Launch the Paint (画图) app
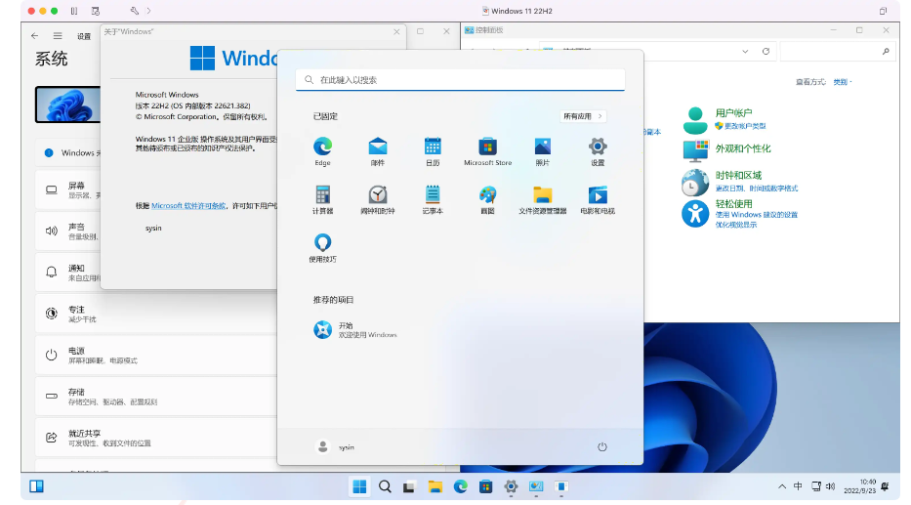This screenshot has height=505, width=911. click(x=487, y=199)
